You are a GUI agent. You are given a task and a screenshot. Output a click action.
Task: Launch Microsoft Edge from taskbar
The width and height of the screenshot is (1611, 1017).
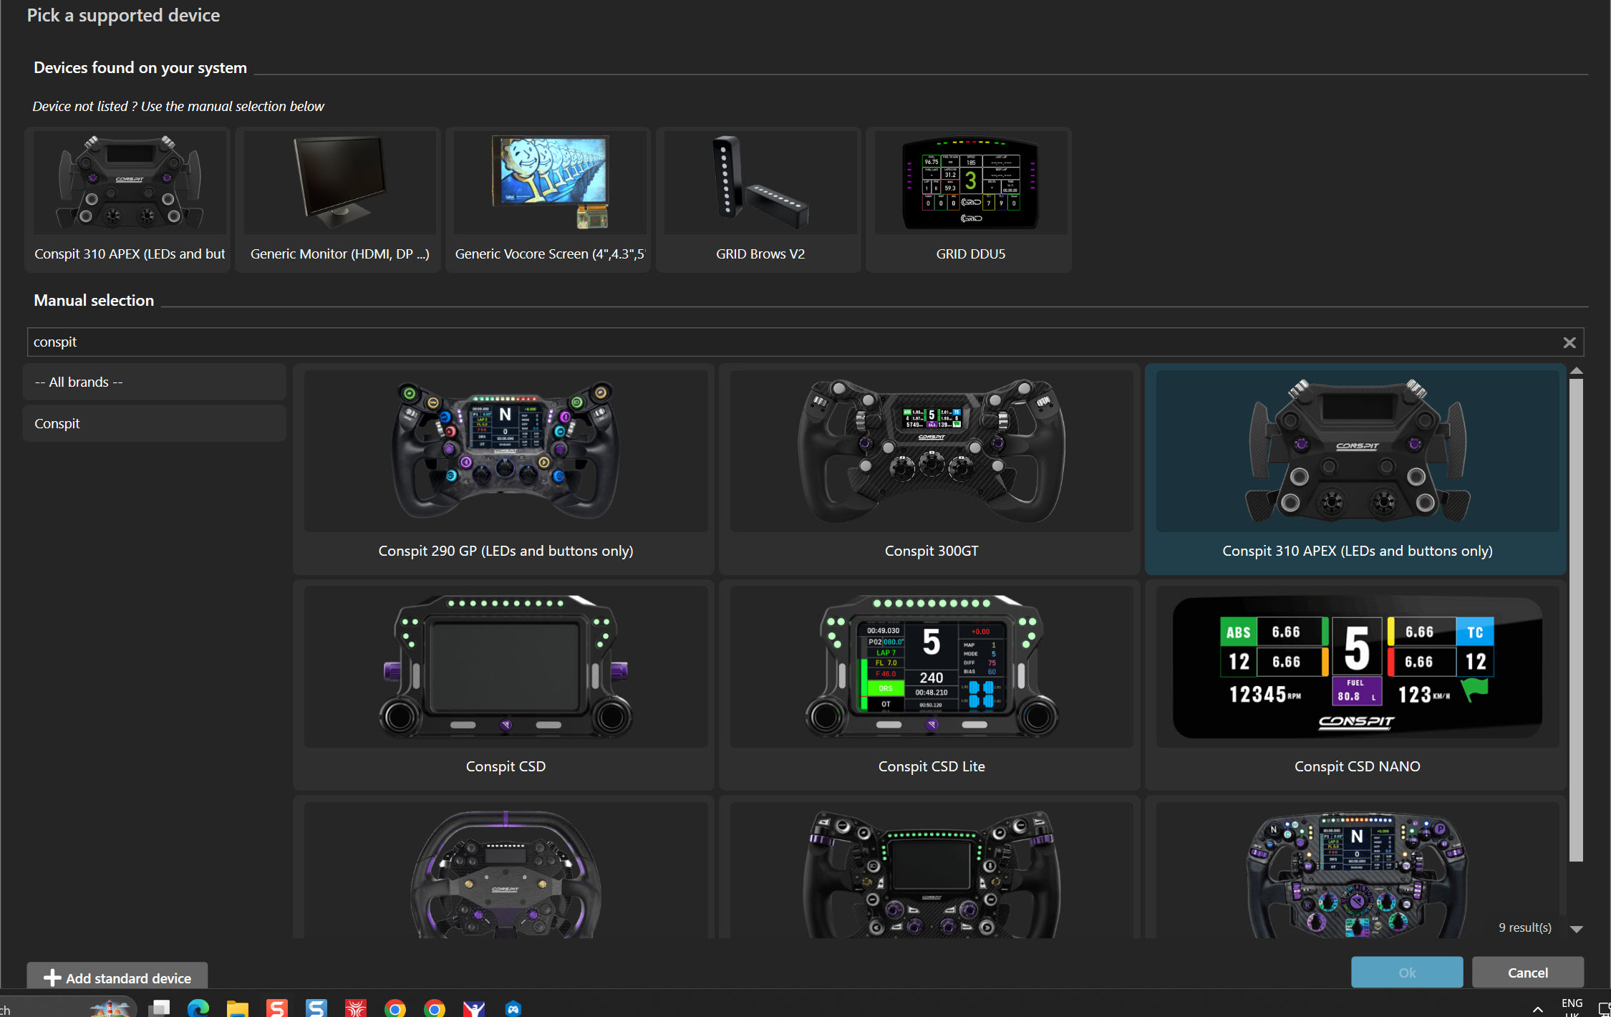198,1008
